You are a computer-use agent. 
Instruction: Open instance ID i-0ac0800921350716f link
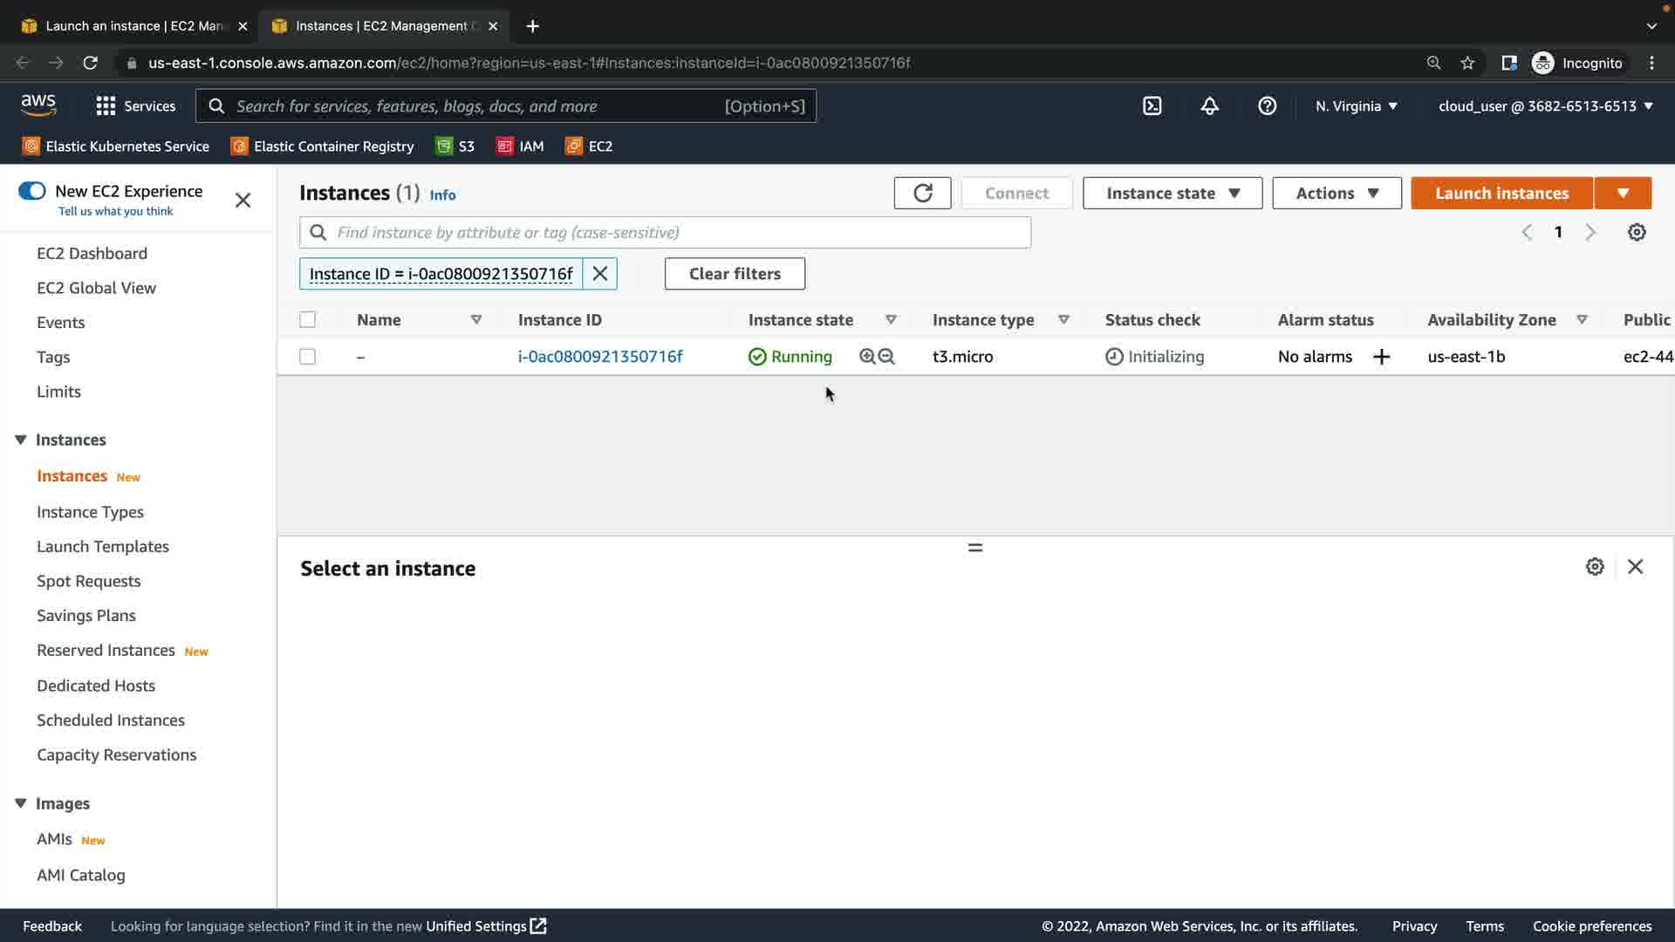coord(599,357)
